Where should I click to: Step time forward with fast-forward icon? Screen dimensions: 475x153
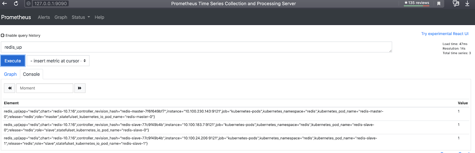(80, 88)
